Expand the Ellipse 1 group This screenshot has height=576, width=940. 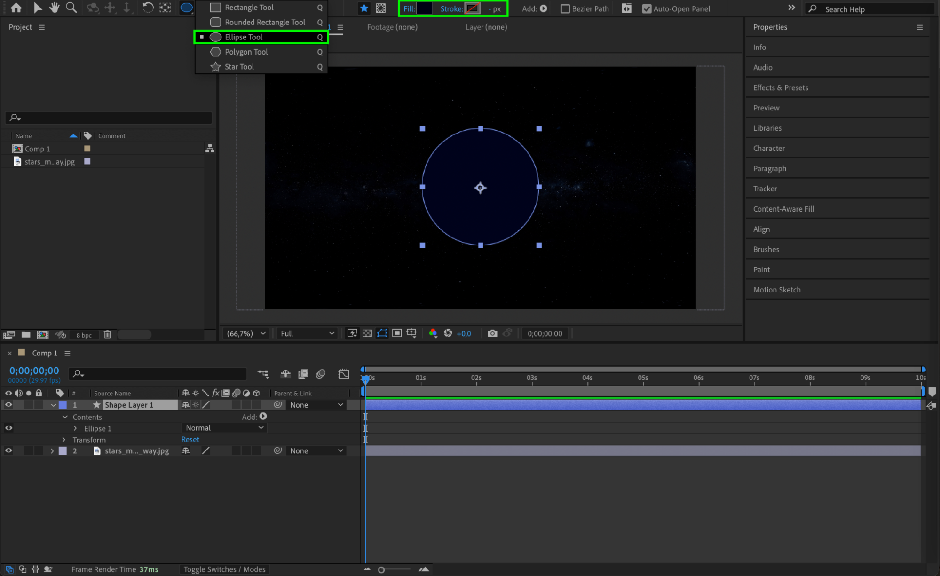[x=75, y=428]
